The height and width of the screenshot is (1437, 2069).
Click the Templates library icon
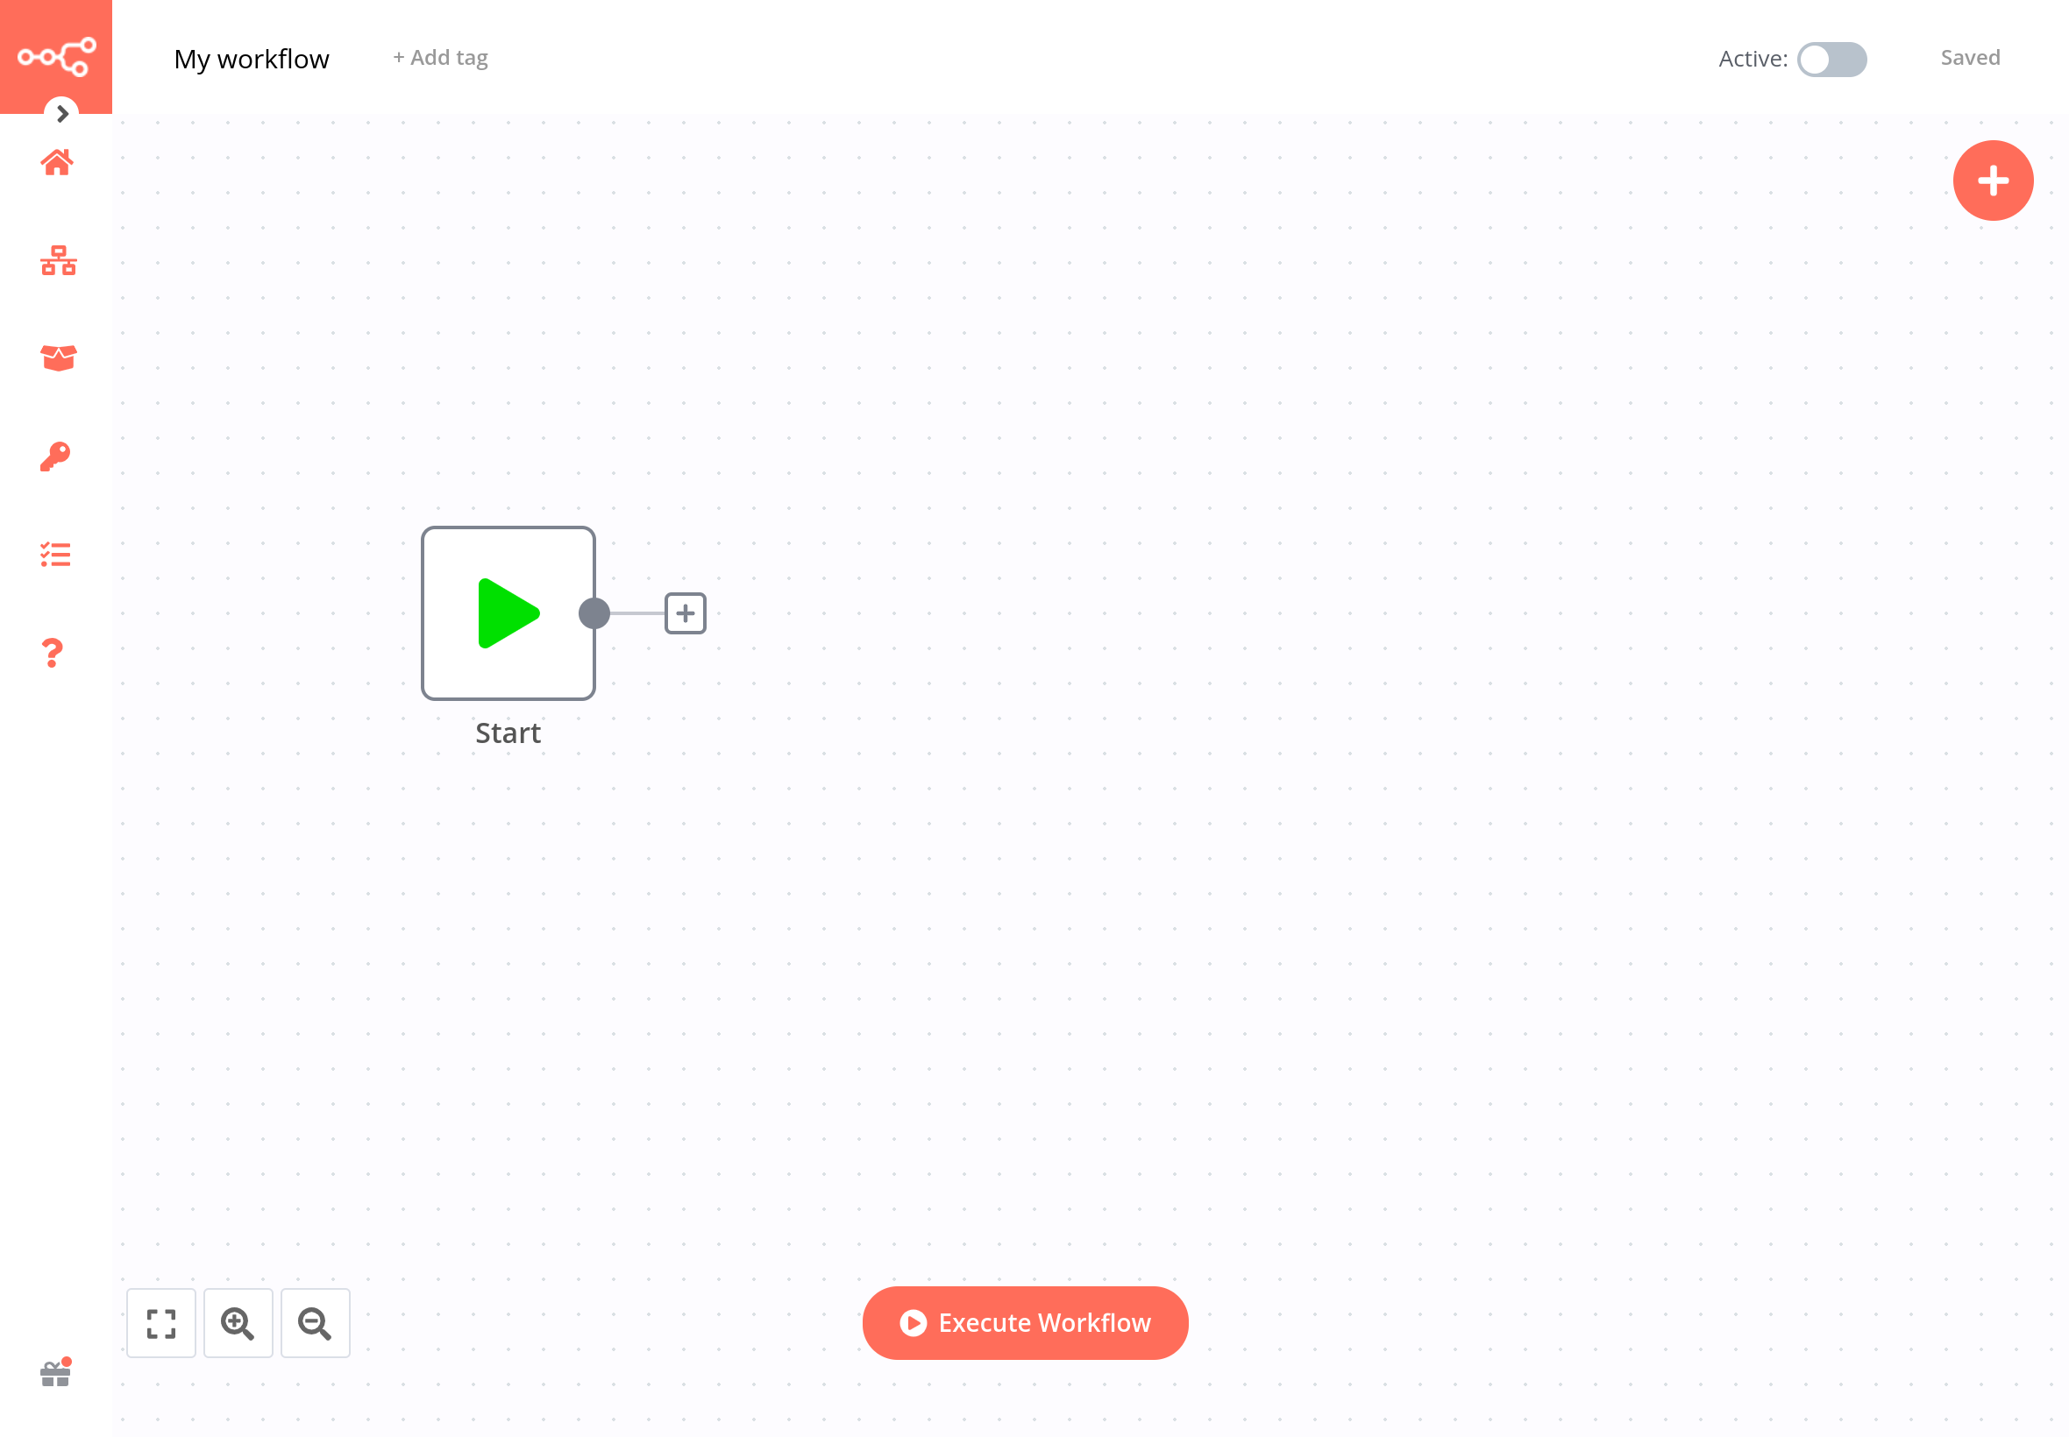pyautogui.click(x=55, y=358)
